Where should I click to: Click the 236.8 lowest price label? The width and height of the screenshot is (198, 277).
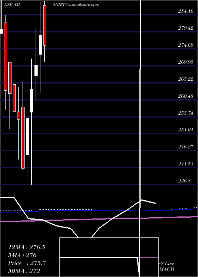tap(184, 181)
